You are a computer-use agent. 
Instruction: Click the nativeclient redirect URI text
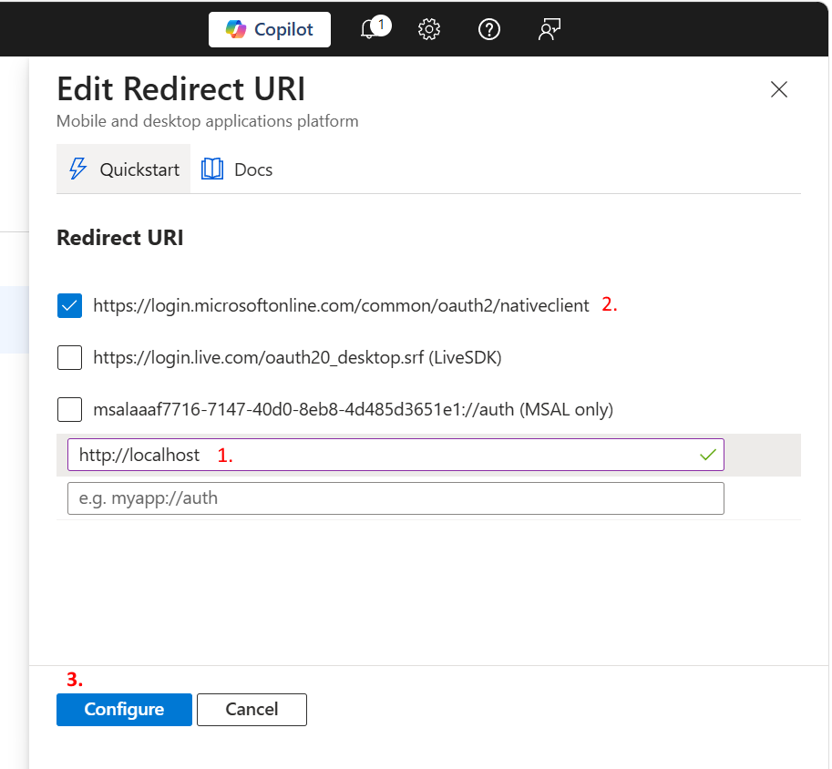(x=341, y=306)
